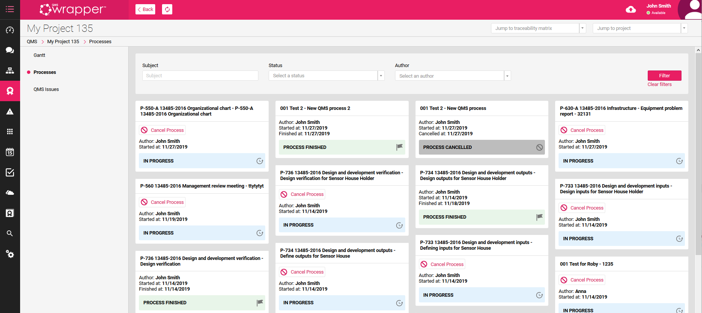Open the warning triangle sidebar icon
This screenshot has width=702, height=313.
tap(10, 111)
